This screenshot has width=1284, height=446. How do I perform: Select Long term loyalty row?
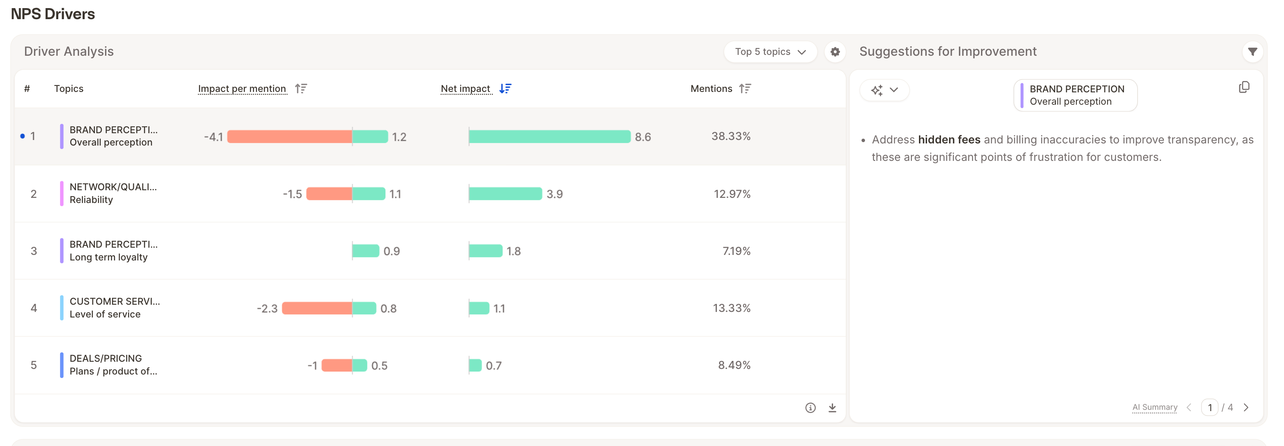[x=430, y=251]
